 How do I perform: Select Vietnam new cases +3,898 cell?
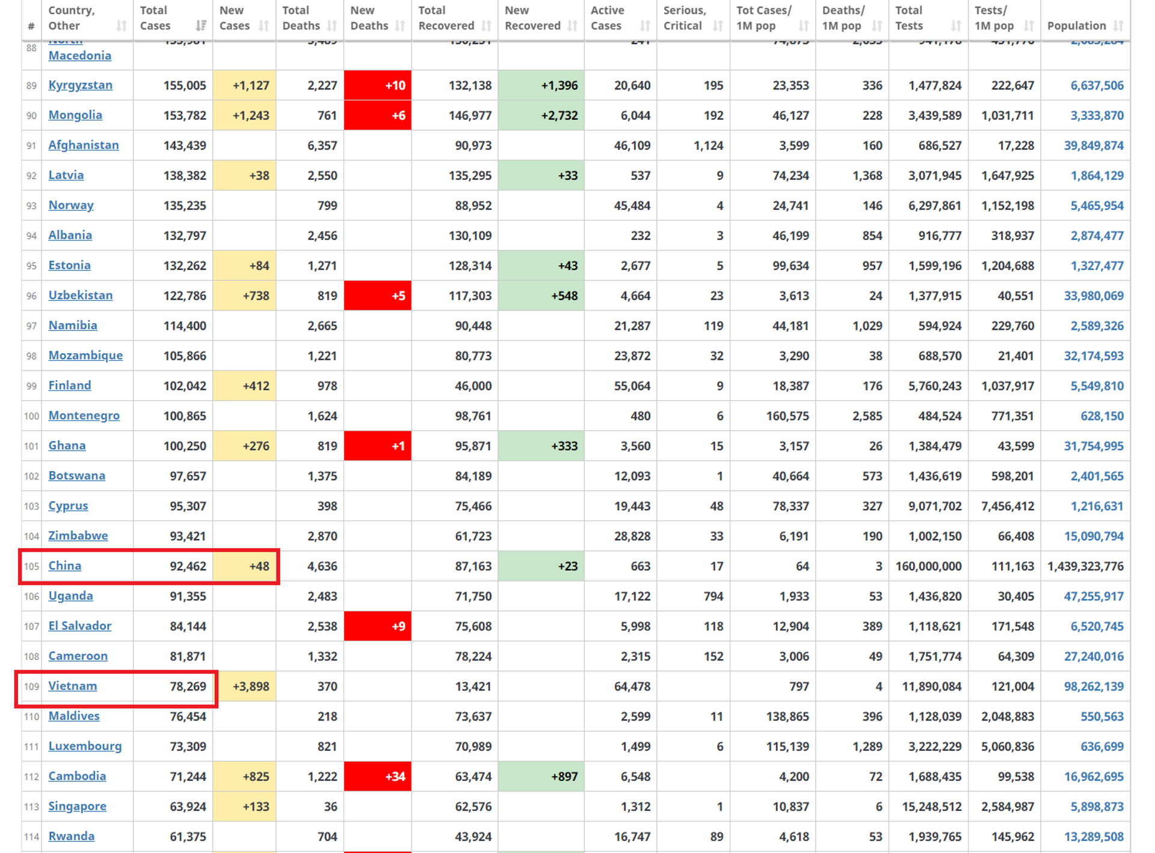(x=245, y=686)
